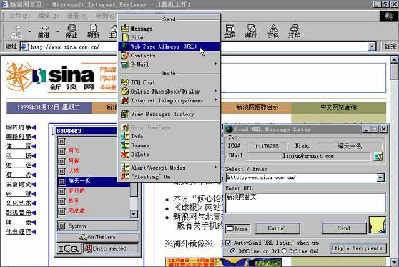
Task: Click the Enter URL description text box
Action: click(x=305, y=203)
